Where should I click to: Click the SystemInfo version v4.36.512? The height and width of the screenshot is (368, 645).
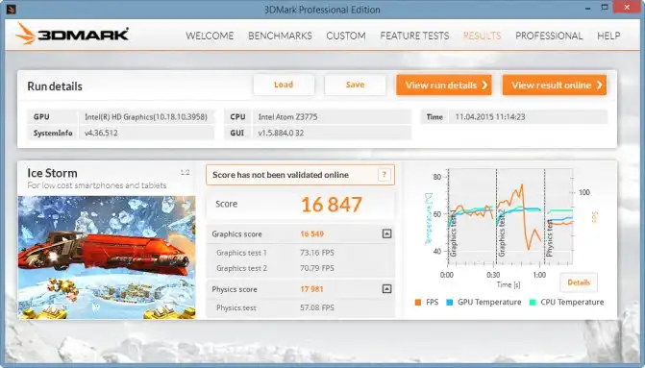101,133
